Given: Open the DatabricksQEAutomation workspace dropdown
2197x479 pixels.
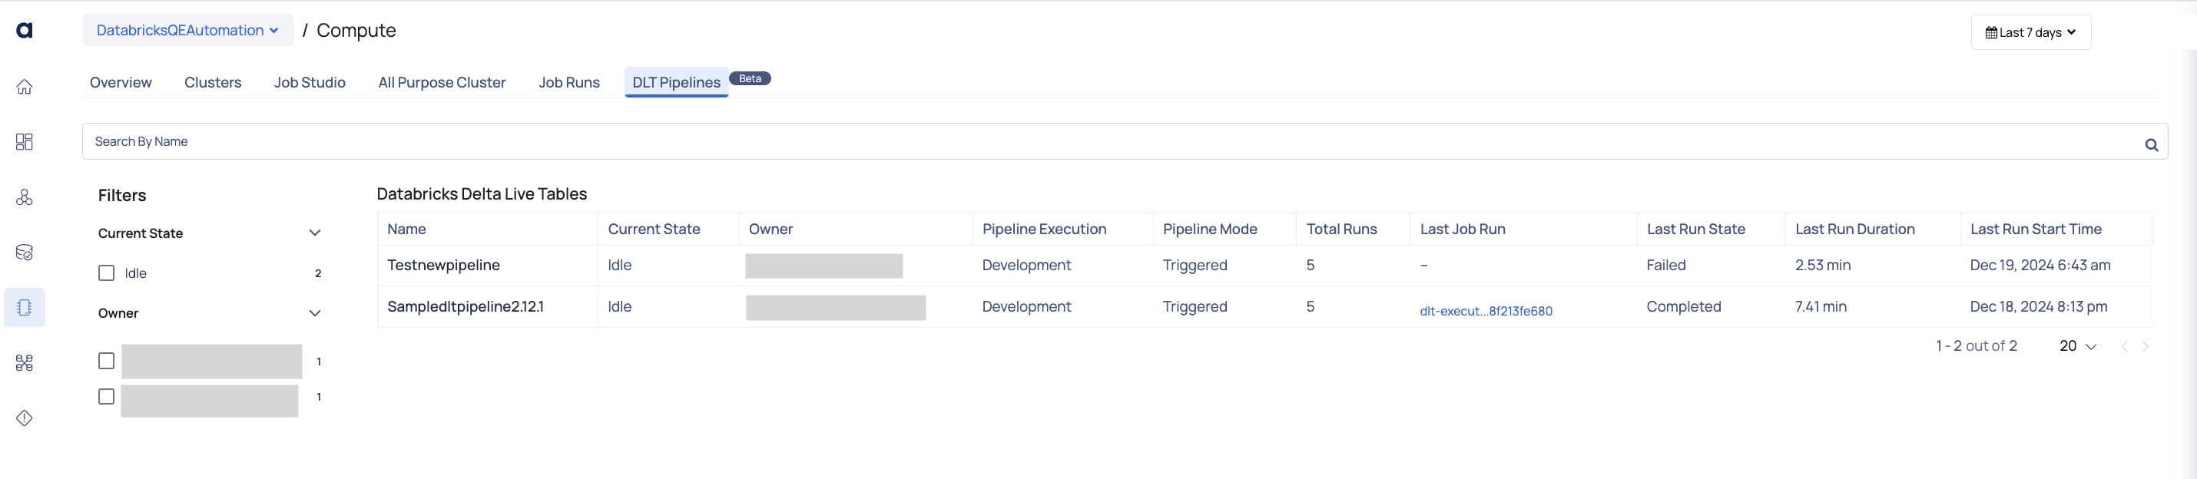Looking at the screenshot, I should point(187,31).
